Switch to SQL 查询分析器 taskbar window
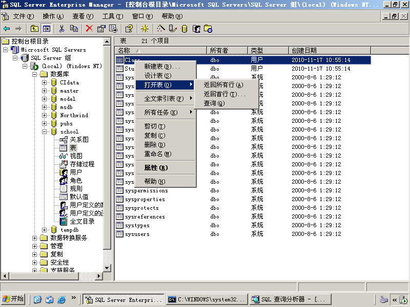Screen dimensions: 410x307 (290, 299)
